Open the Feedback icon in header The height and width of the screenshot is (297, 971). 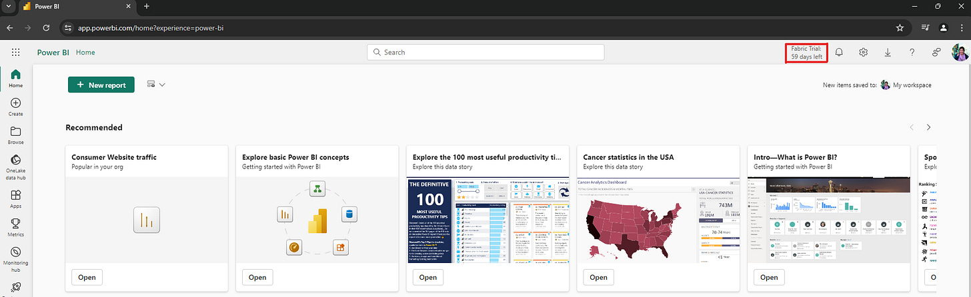[x=936, y=52]
